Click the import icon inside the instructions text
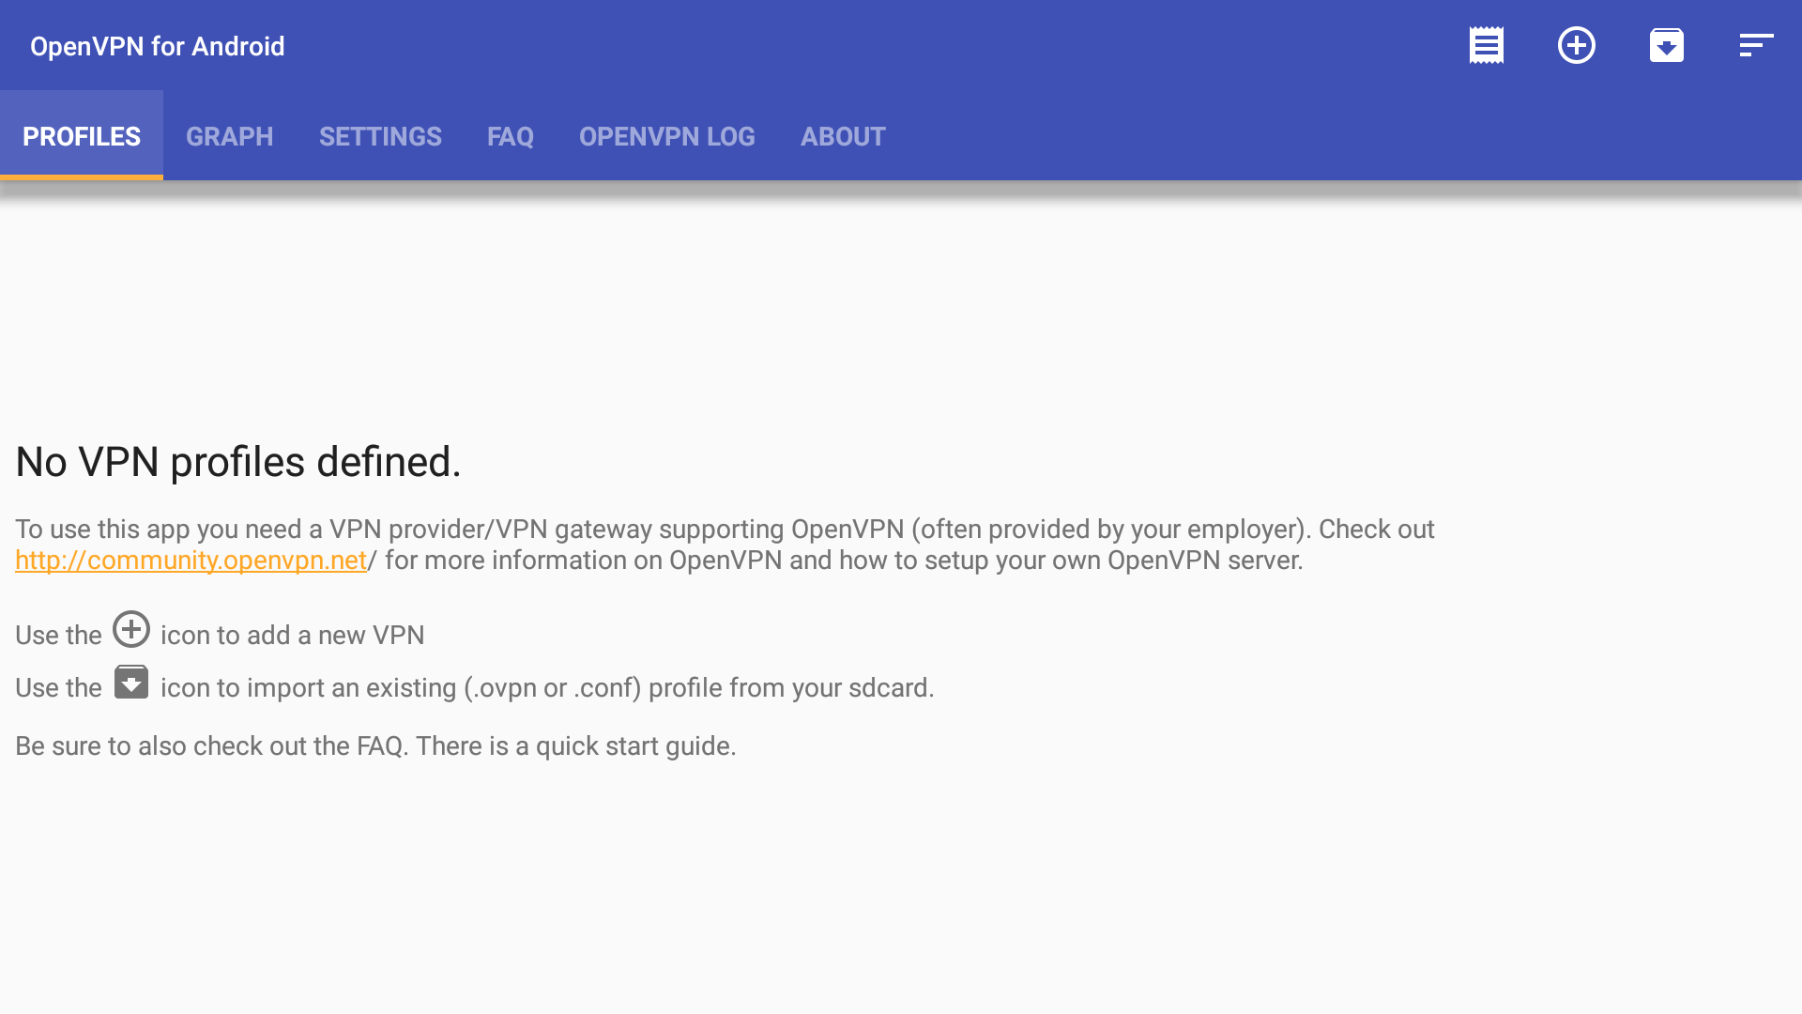 click(131, 683)
